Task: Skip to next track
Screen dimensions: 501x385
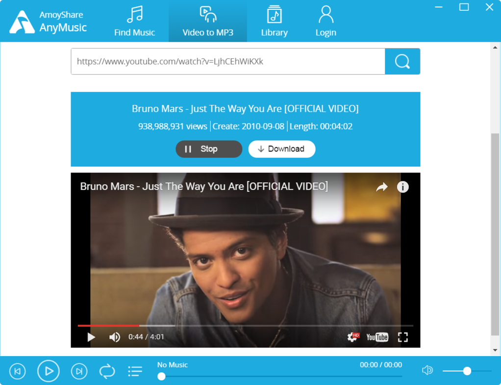Action: point(79,371)
